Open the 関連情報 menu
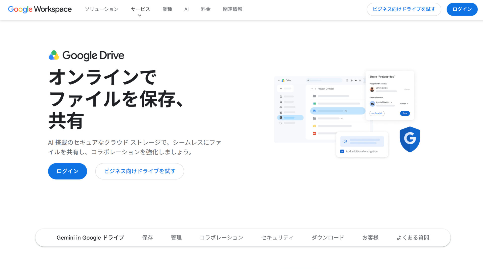Viewport: 483px width, 269px height. (233, 9)
